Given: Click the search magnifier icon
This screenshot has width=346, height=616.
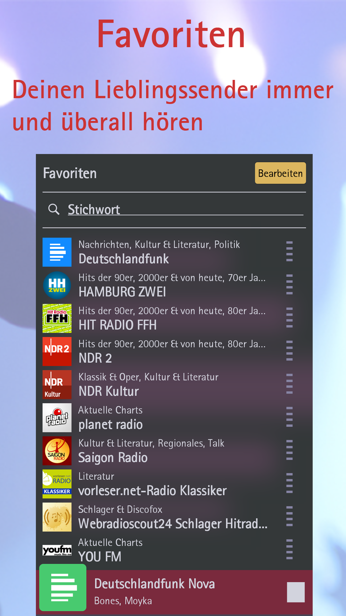Looking at the screenshot, I should (54, 210).
